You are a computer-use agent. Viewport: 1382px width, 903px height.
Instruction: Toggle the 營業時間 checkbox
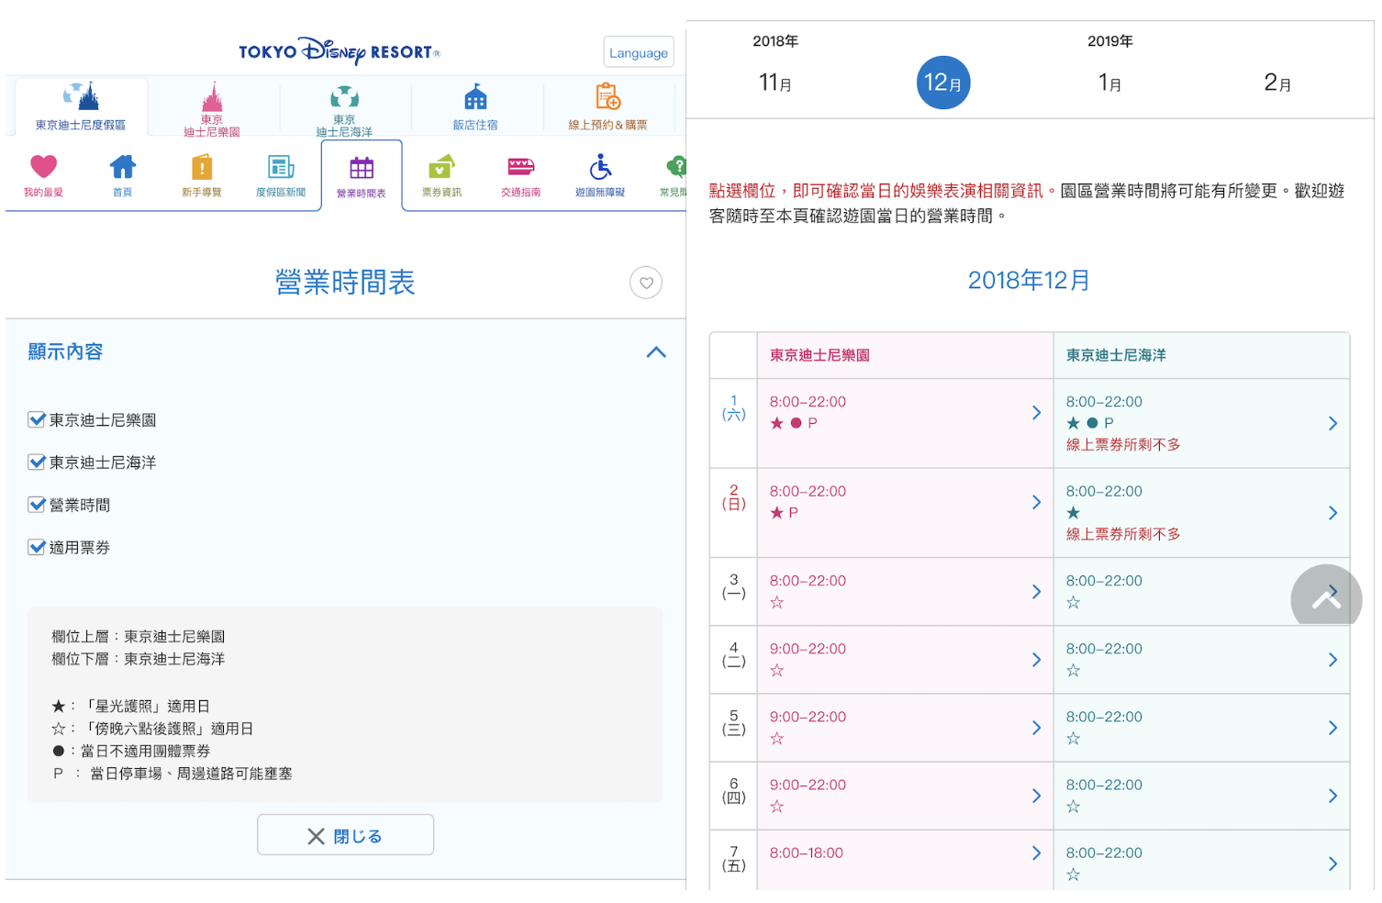pos(38,505)
